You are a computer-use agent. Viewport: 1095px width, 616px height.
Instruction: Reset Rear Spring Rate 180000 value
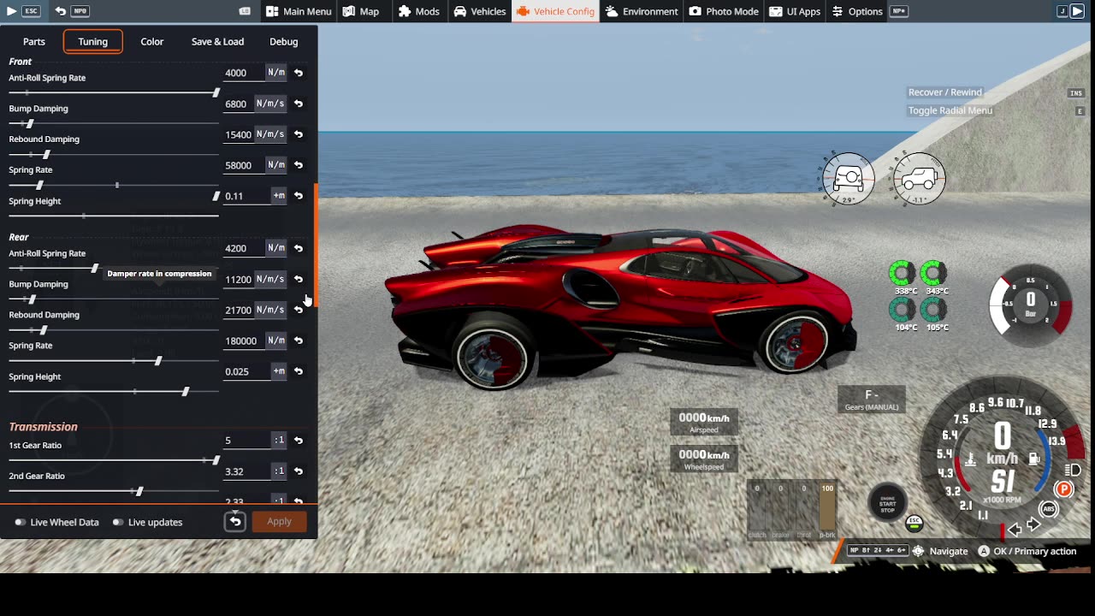point(299,341)
